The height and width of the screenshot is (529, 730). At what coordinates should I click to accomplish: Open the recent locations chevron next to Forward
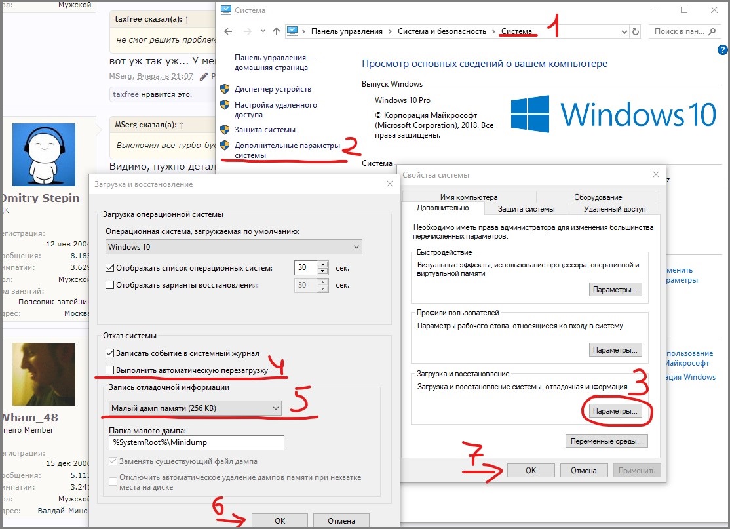[x=263, y=31]
